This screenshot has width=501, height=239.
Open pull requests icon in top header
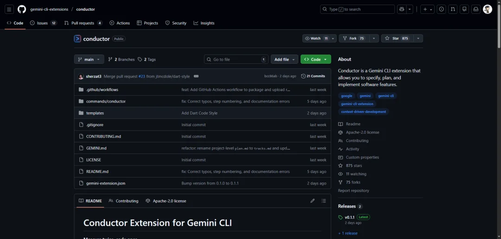pos(453,9)
